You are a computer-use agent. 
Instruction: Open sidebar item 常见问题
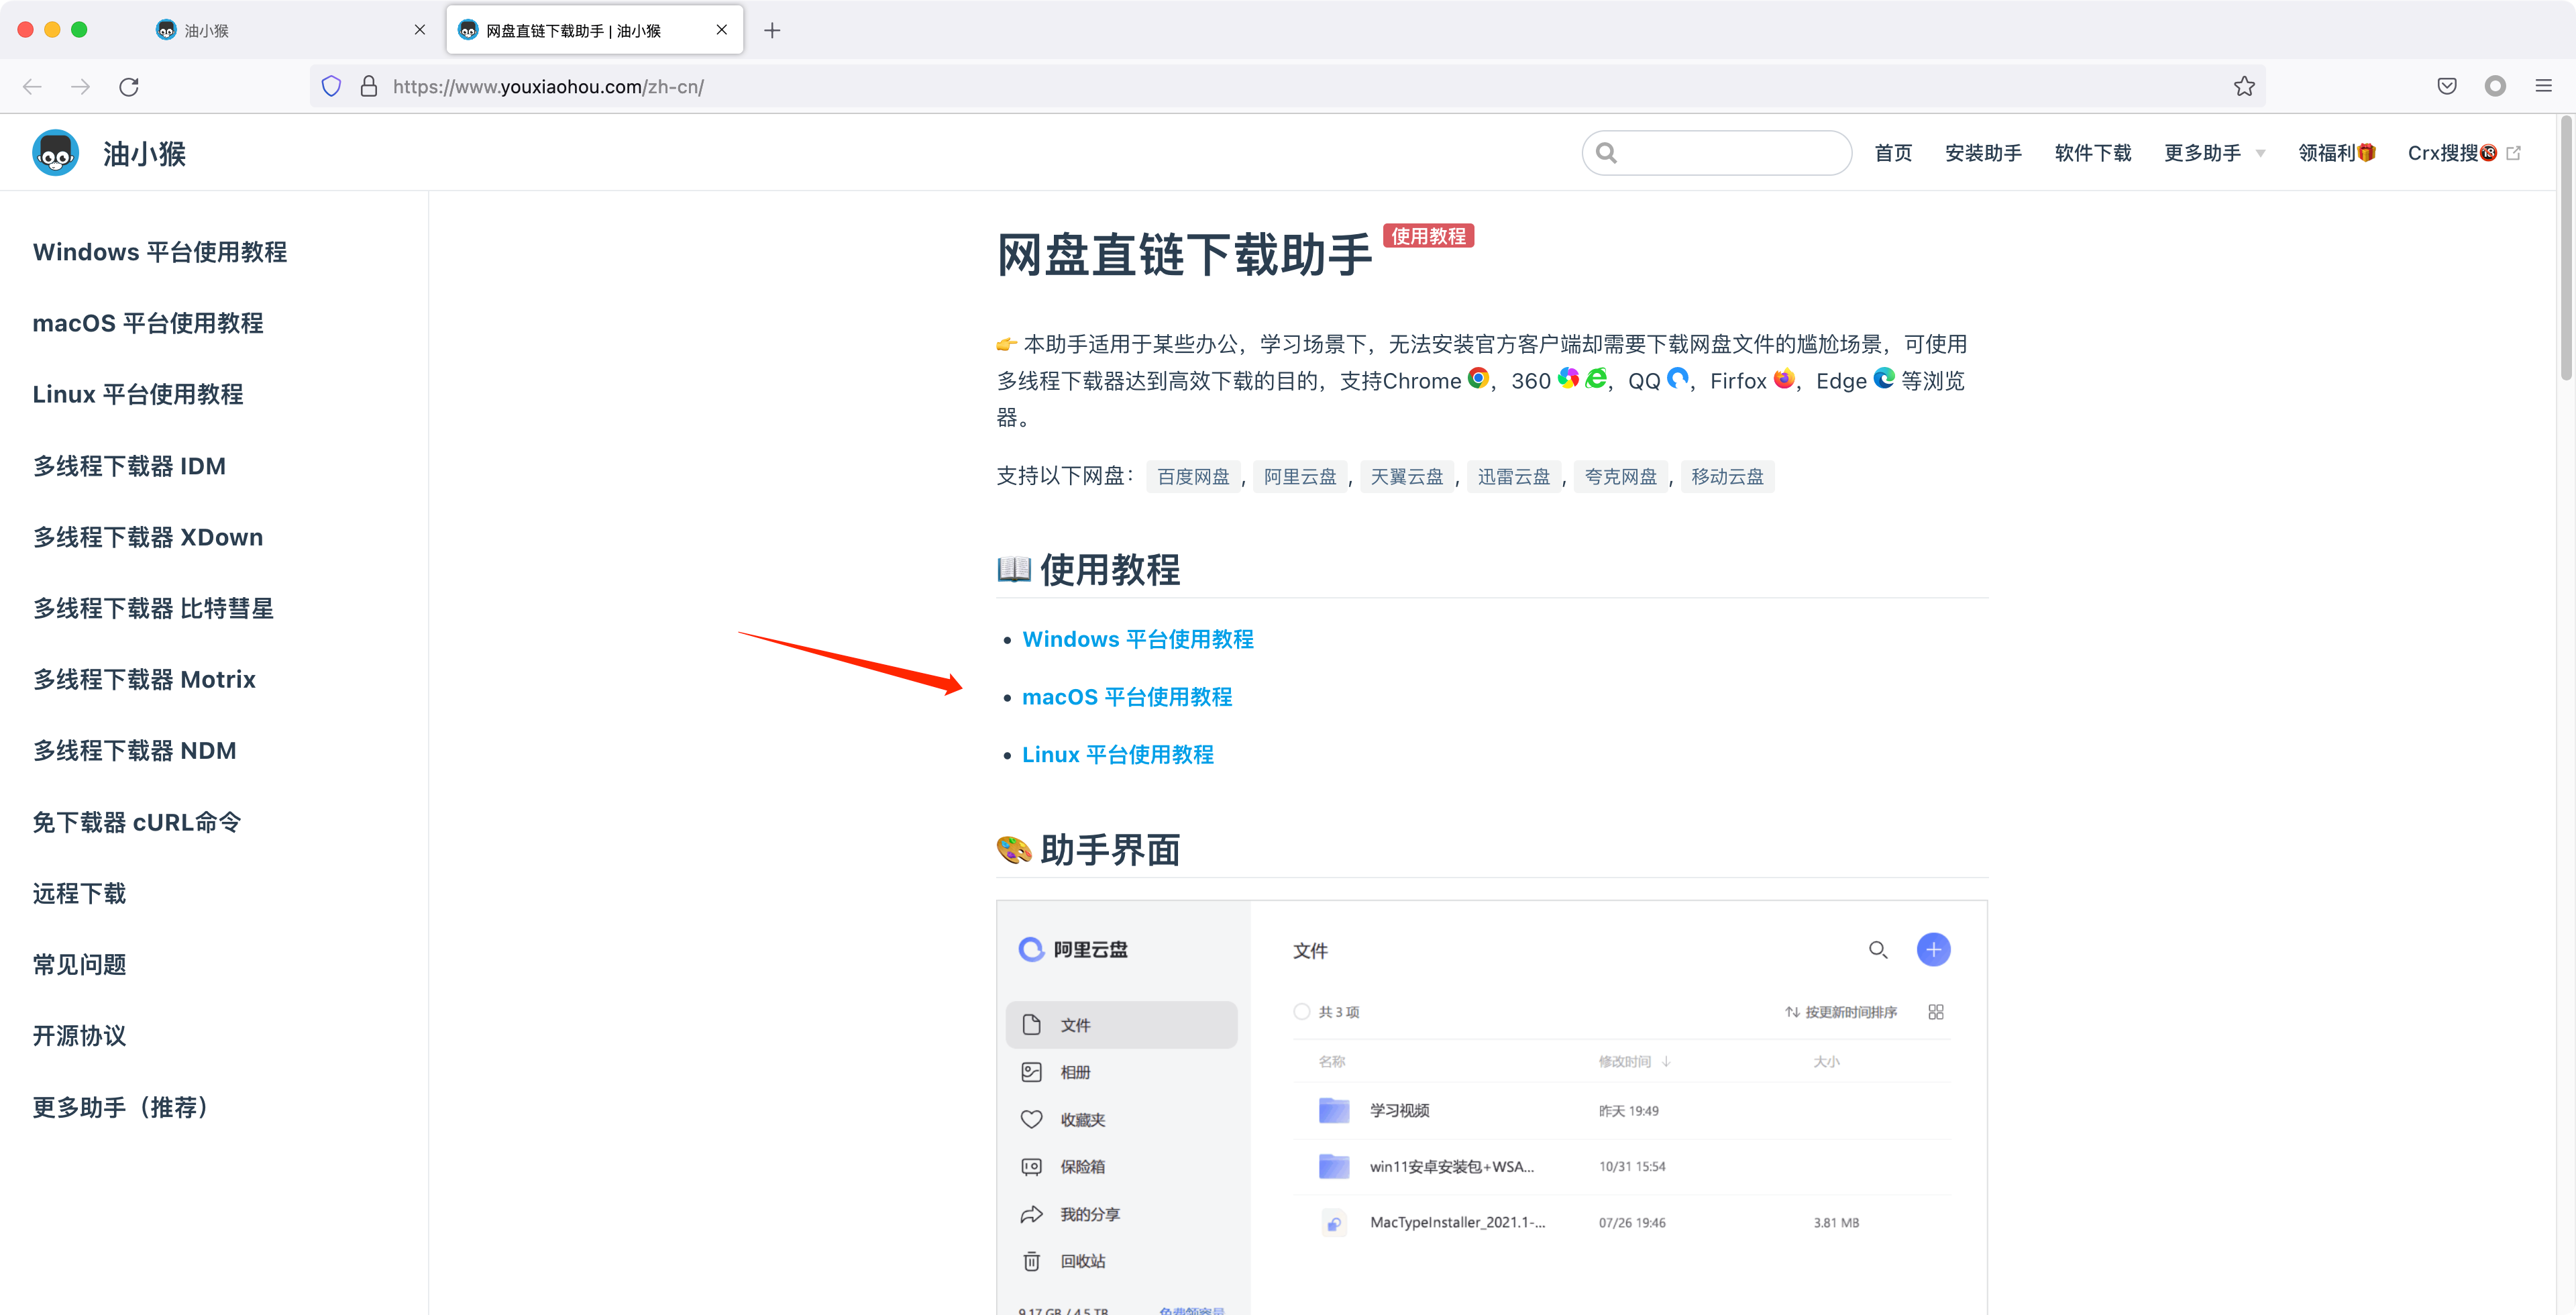coord(79,964)
